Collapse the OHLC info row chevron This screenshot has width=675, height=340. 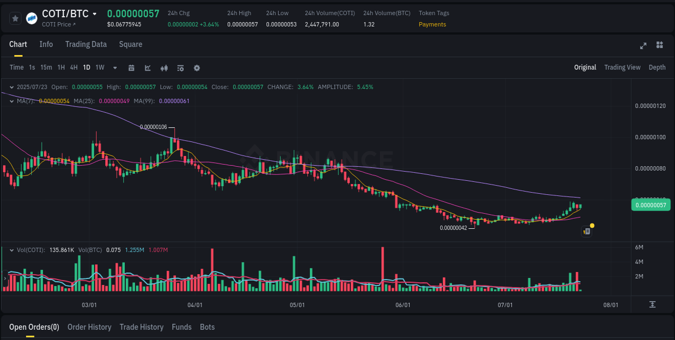pyautogui.click(x=11, y=87)
